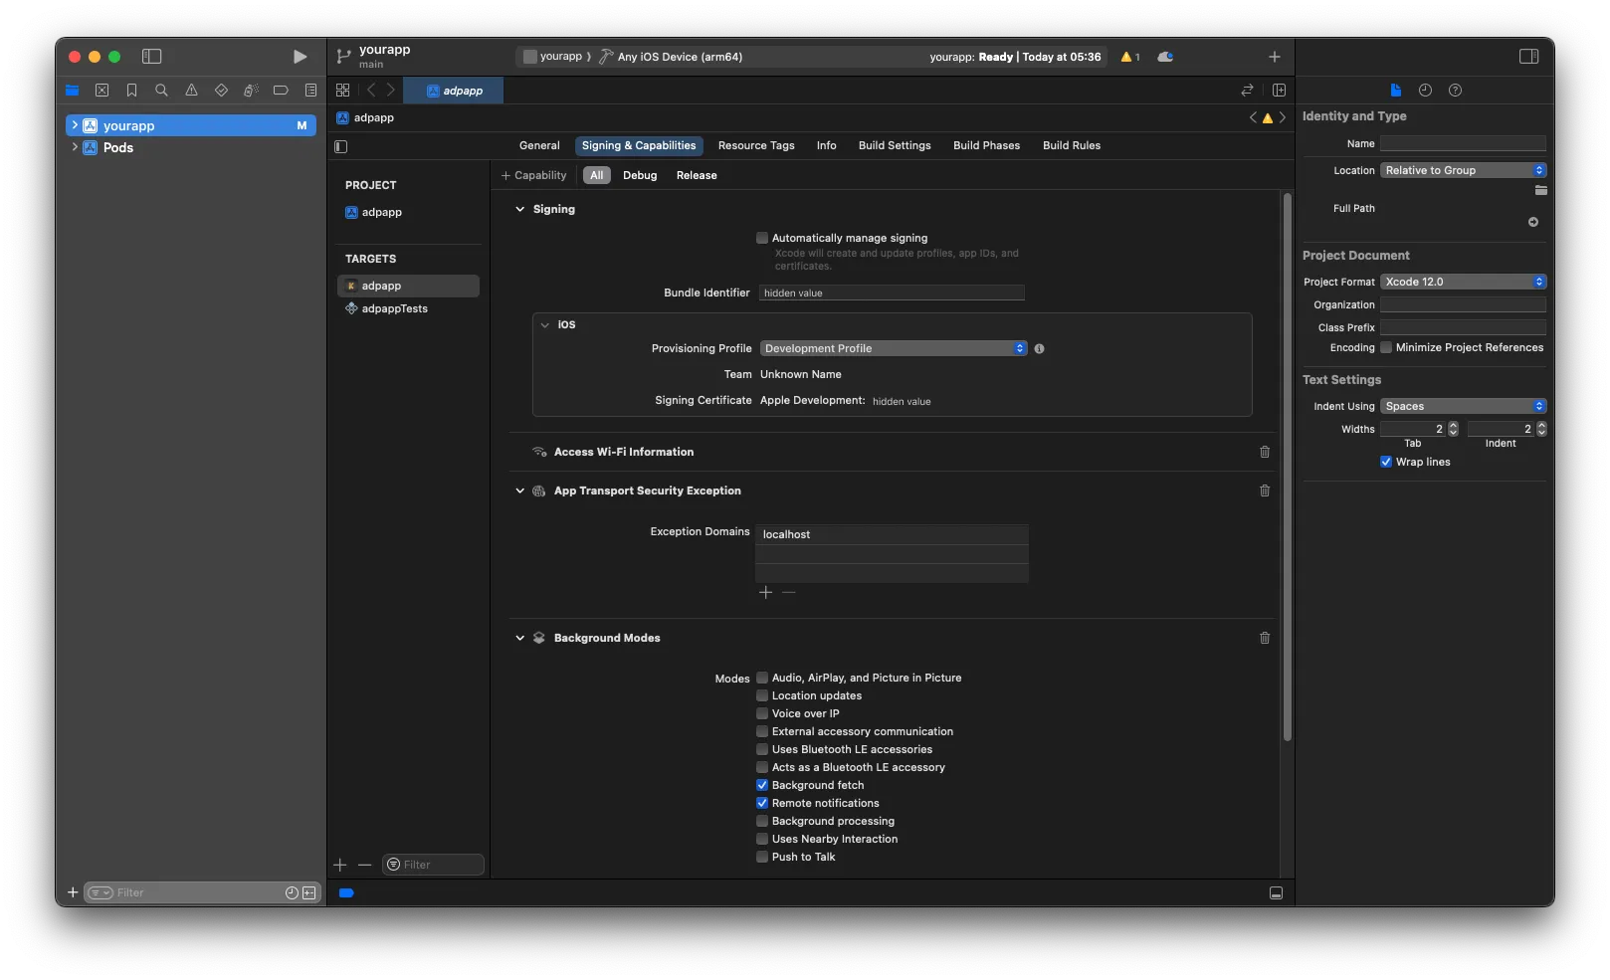Open the debug navigator icon
The width and height of the screenshot is (1610, 980).
251,91
